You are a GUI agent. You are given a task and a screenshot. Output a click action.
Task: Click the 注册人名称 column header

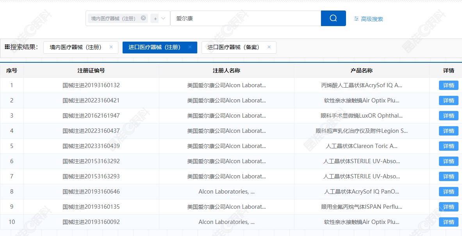(x=226, y=70)
